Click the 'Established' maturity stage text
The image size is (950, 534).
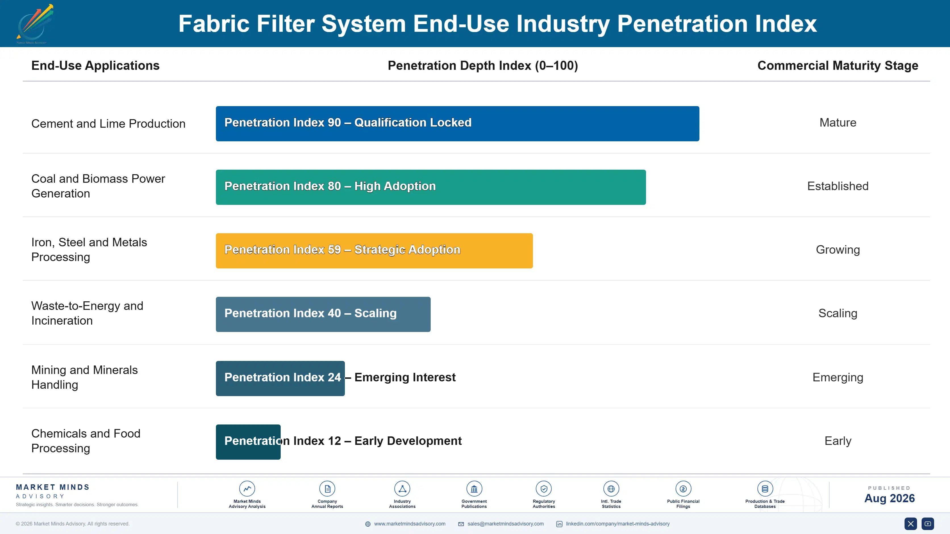point(838,186)
